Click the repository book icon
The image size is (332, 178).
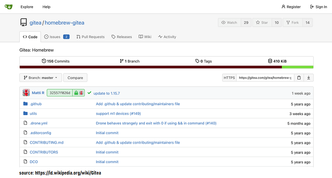coord(24,23)
